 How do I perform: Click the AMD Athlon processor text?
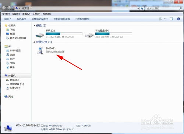(x=62, y=129)
